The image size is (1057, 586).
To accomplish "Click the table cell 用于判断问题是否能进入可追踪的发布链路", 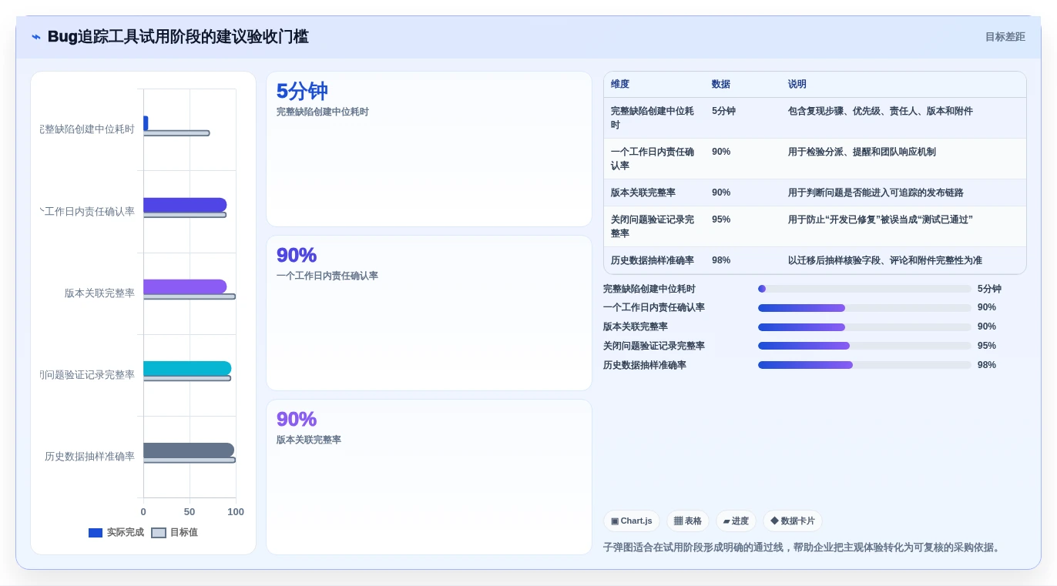I will tap(876, 193).
